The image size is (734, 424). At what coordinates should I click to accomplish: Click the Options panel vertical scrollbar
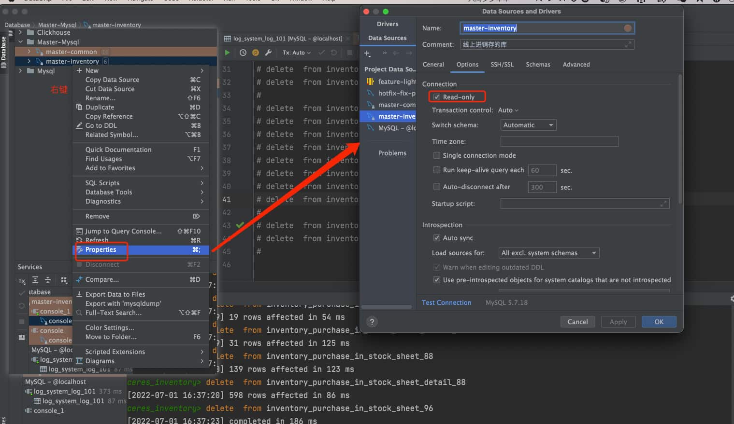pyautogui.click(x=680, y=138)
